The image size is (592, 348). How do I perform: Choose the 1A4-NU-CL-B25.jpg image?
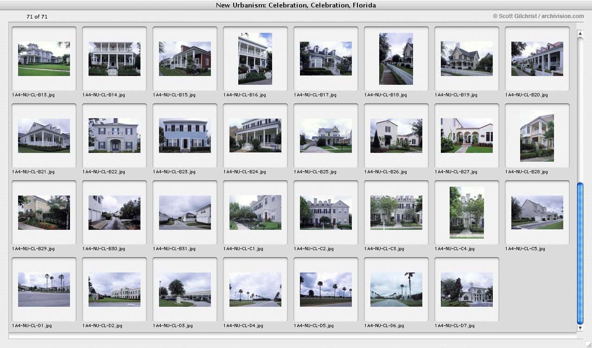(x=326, y=136)
